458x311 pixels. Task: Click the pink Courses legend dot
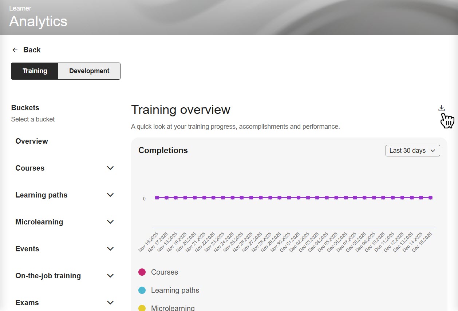point(142,272)
